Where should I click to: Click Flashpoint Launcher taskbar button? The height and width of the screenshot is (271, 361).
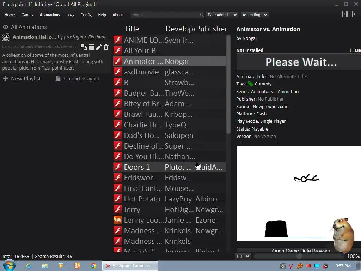[130, 266]
